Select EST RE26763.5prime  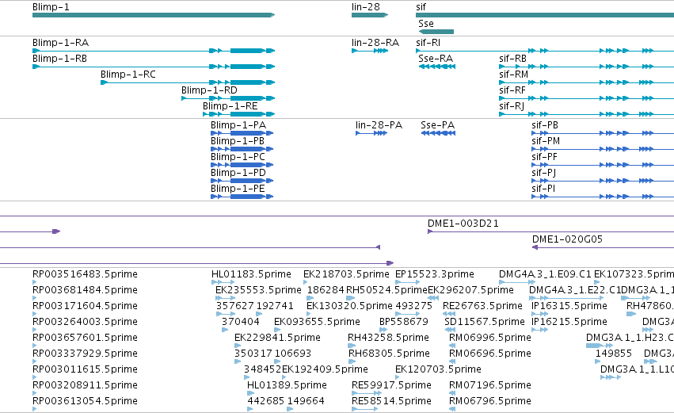482,306
